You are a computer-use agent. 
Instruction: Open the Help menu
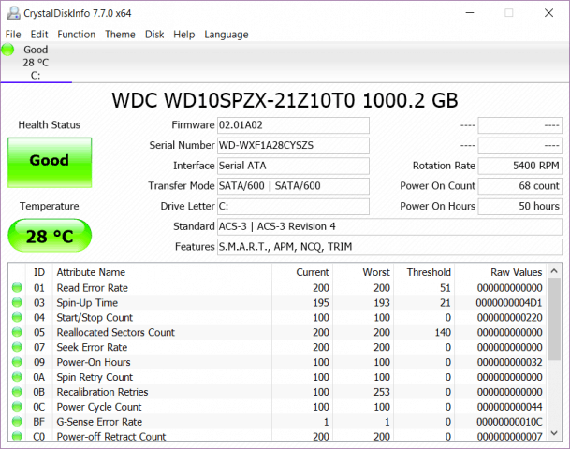coord(184,35)
